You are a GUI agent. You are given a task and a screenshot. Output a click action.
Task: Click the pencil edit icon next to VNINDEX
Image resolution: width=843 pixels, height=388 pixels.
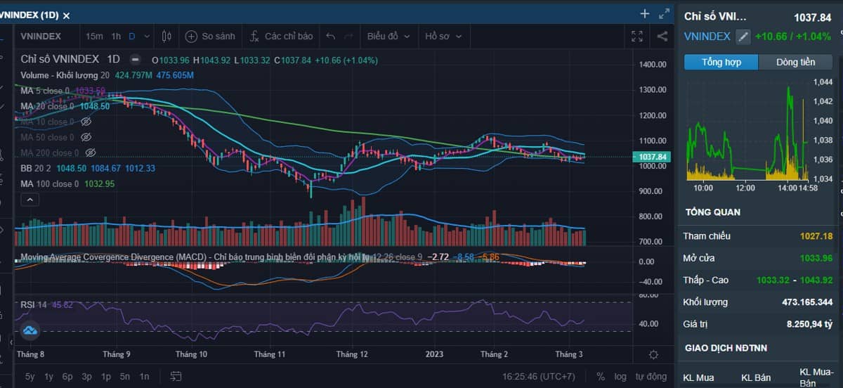coord(743,37)
